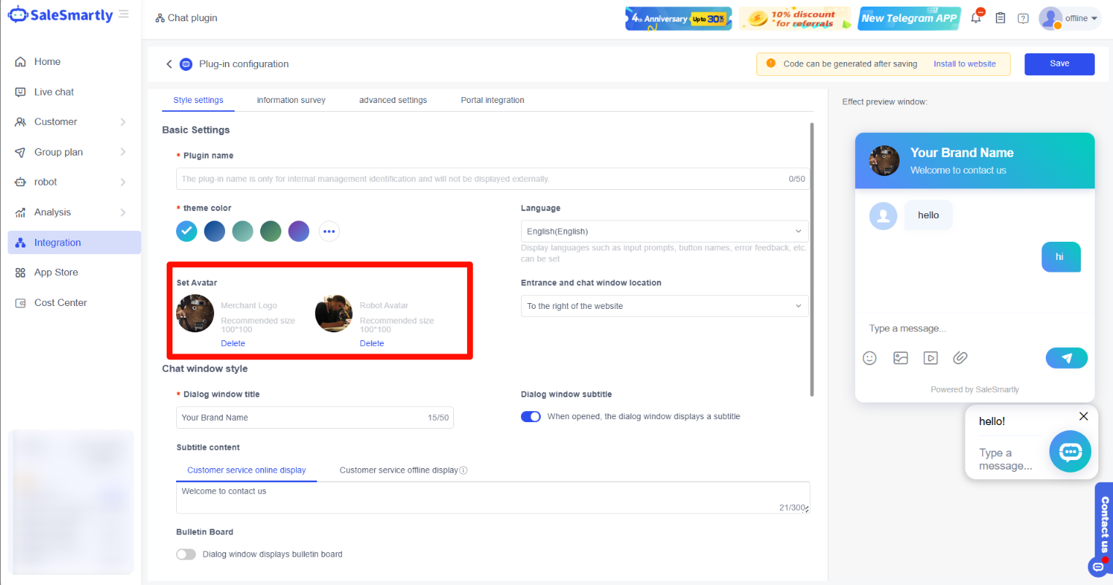Click the Plugin name input field
The height and width of the screenshot is (585, 1113).
(482, 179)
